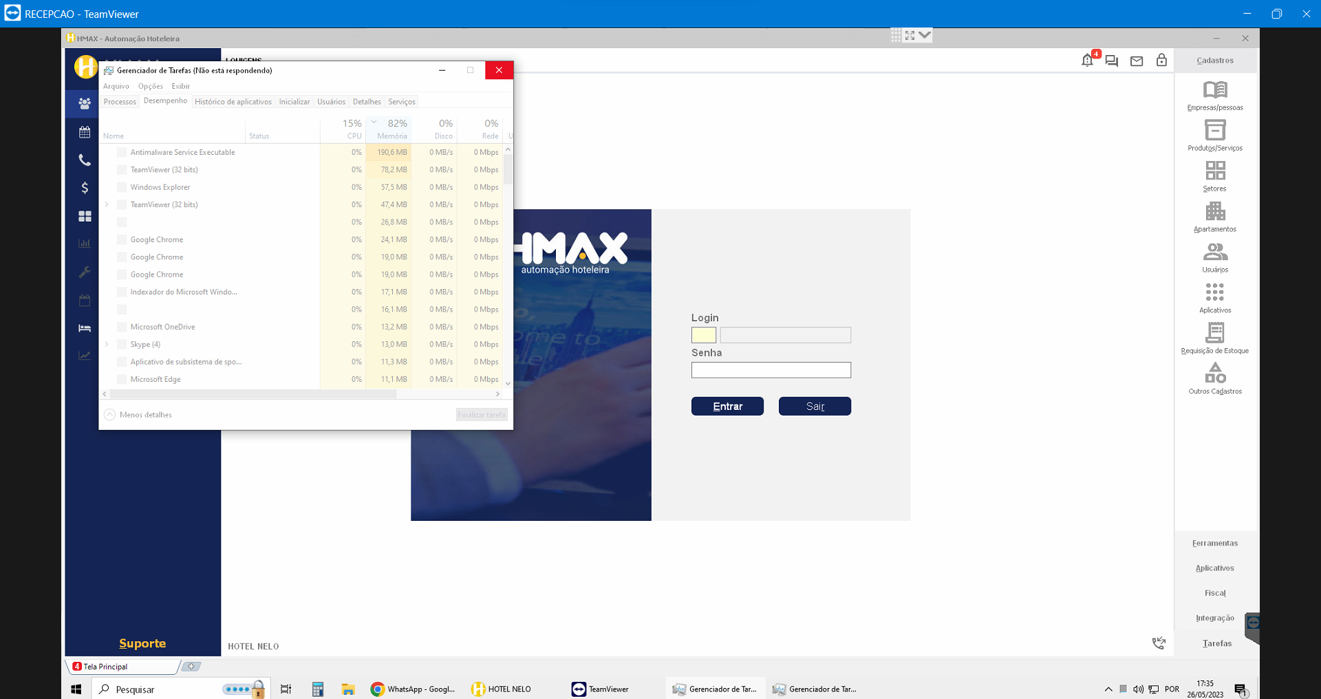
Task: Click the dollar sign sidebar icon
Action: point(85,188)
